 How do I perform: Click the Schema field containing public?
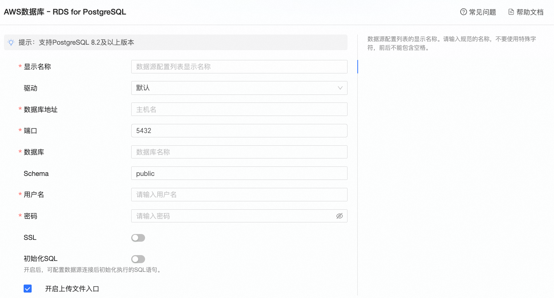[239, 173]
